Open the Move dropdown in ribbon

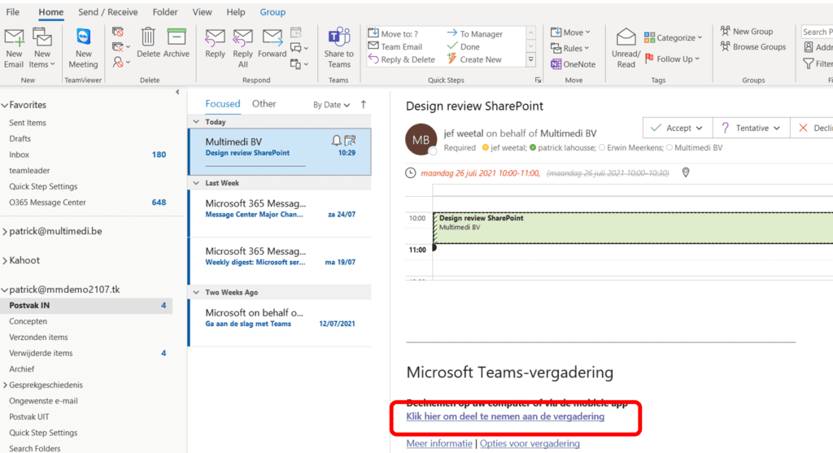click(x=570, y=33)
